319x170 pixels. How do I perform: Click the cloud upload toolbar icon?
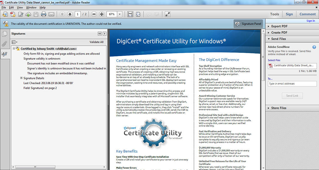point(28,14)
